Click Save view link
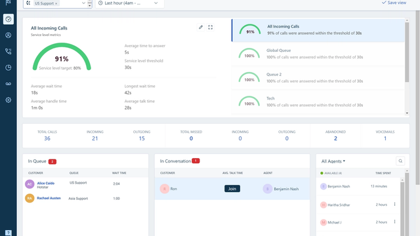420x236 pixels. pos(394,3)
